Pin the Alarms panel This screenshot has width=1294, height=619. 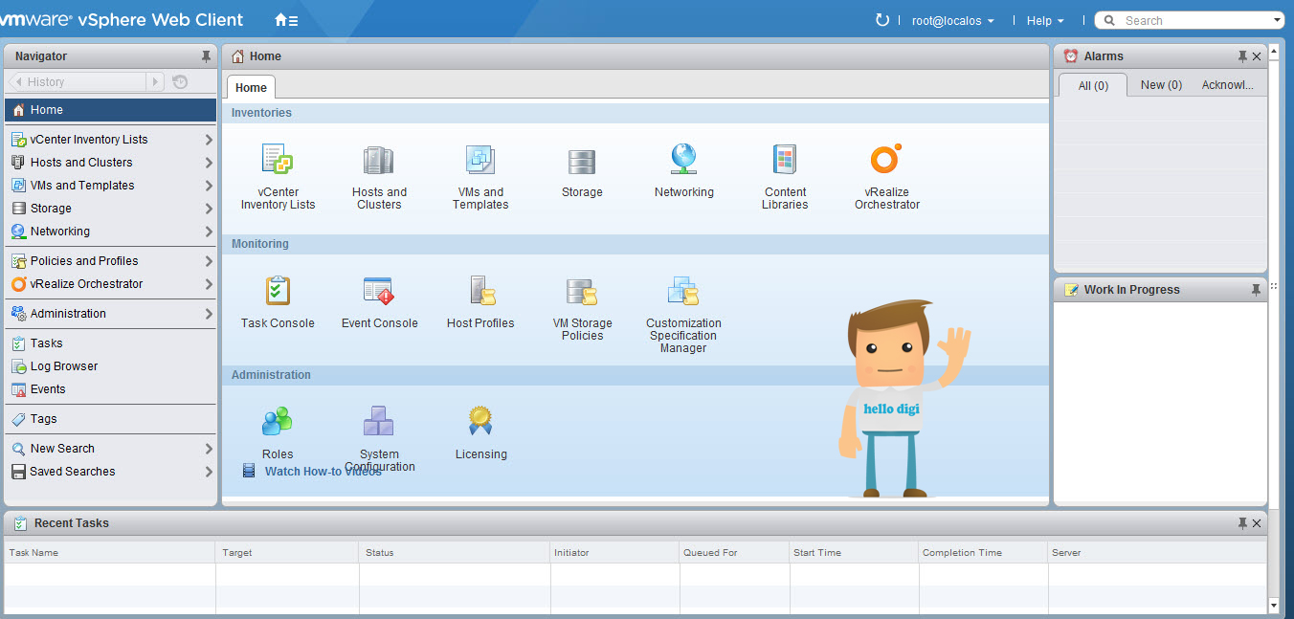pos(1242,56)
